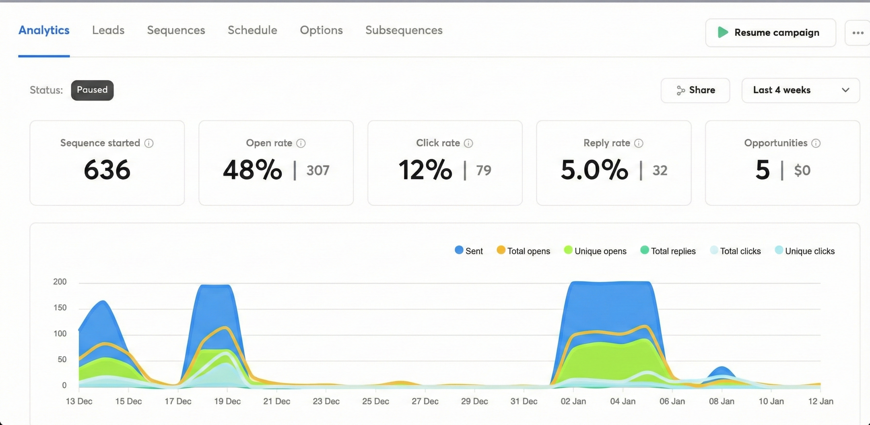Switch to the Leads tab
870x425 pixels.
click(108, 30)
